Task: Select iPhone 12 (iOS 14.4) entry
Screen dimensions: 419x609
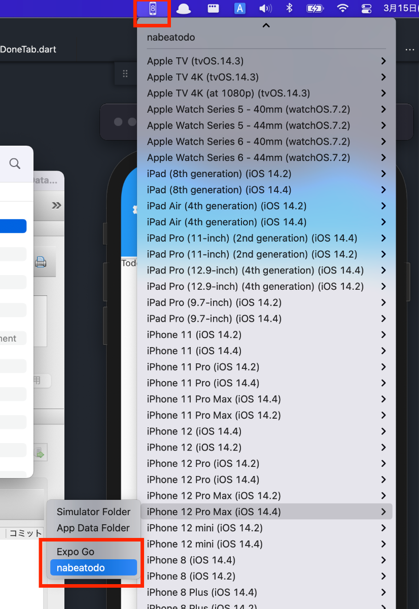Action: pos(266,431)
